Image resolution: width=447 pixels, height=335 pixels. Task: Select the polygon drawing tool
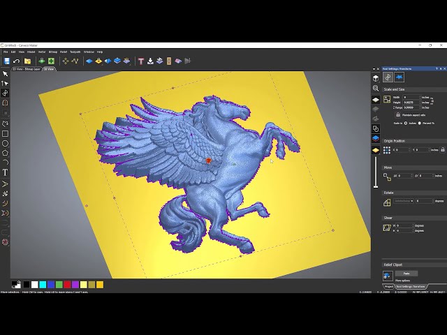click(5, 153)
